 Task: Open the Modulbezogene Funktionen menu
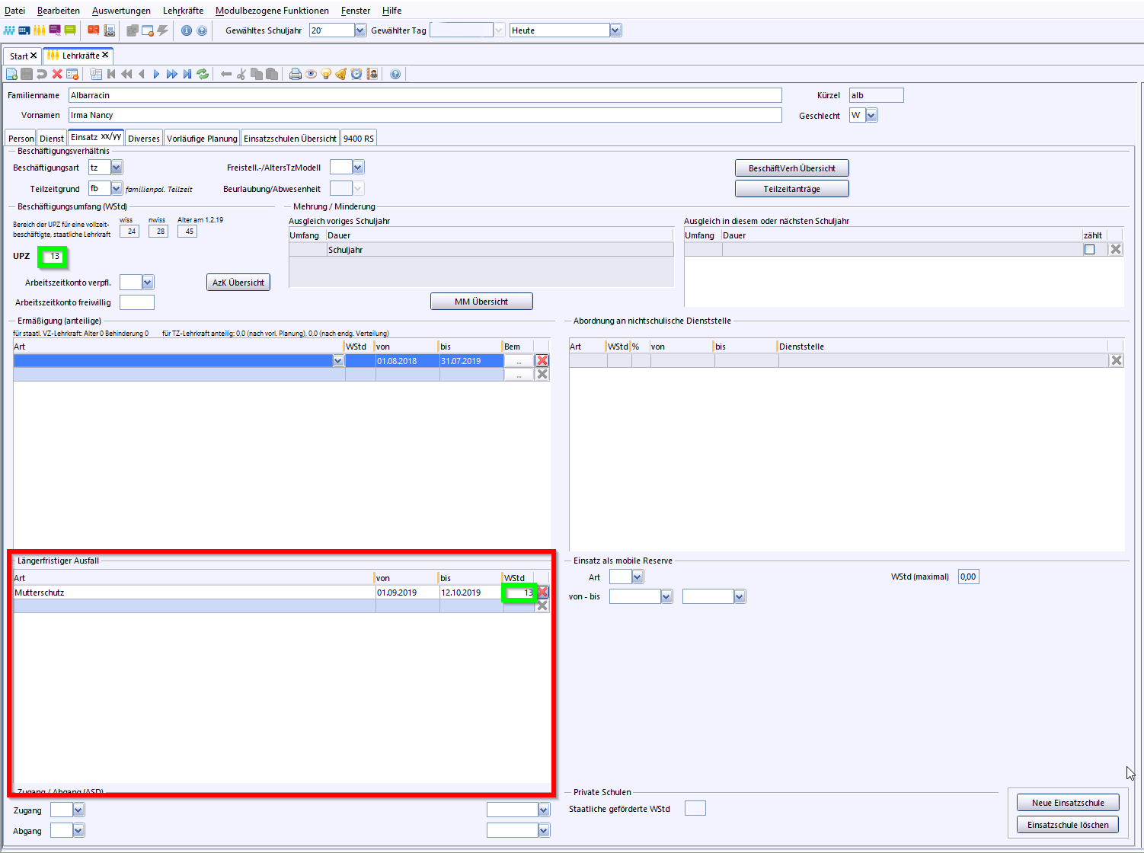coord(272,11)
